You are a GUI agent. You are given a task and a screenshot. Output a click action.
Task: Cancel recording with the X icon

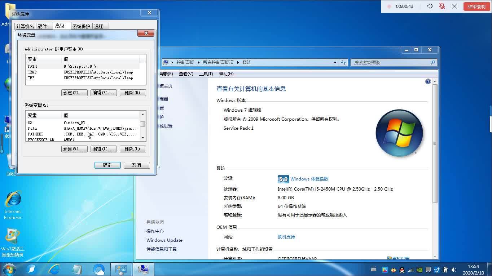(454, 6)
